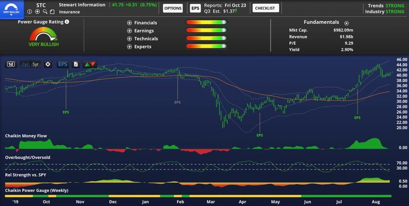The width and height of the screenshot is (409, 206).
Task: Switch chart range to 5yr
Action: point(36,64)
